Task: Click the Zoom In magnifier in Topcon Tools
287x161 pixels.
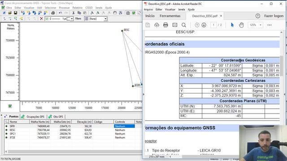Action: tap(92, 13)
